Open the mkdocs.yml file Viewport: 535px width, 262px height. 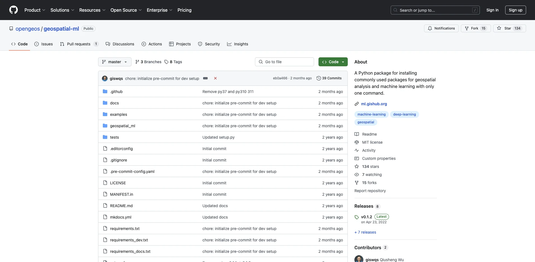[121, 217]
